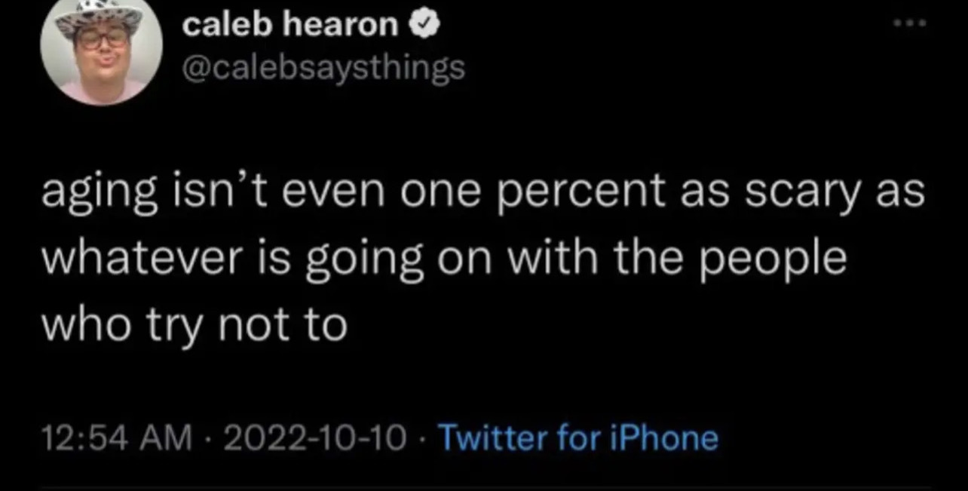This screenshot has height=491, width=968.
Task: Click the display name caleb hearon
Action: pos(290,26)
